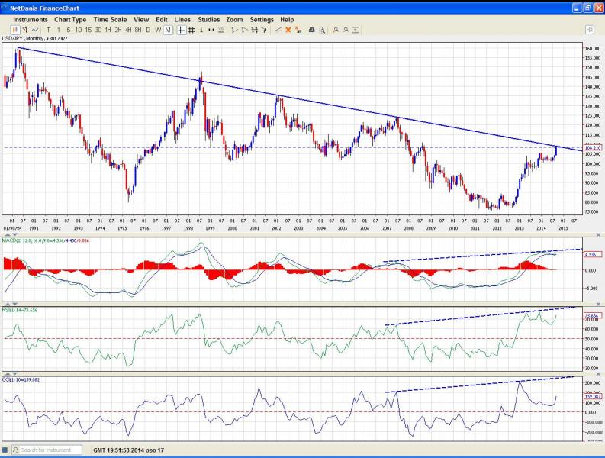Select the daily (D) time scale button
The width and height of the screenshot is (605, 458).
[148, 30]
